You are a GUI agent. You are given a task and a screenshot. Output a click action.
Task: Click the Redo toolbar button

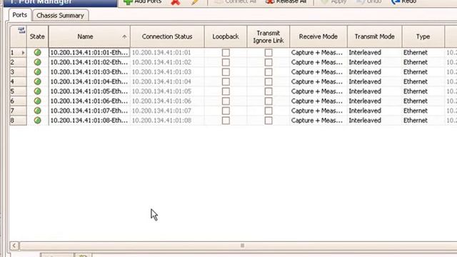click(403, 1)
